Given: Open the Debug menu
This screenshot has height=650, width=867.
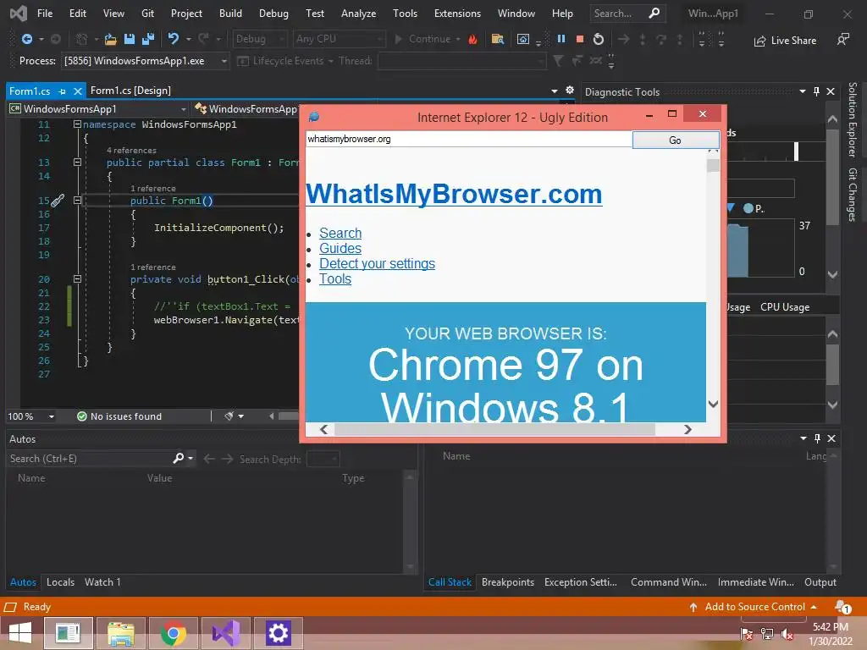Looking at the screenshot, I should (x=273, y=14).
